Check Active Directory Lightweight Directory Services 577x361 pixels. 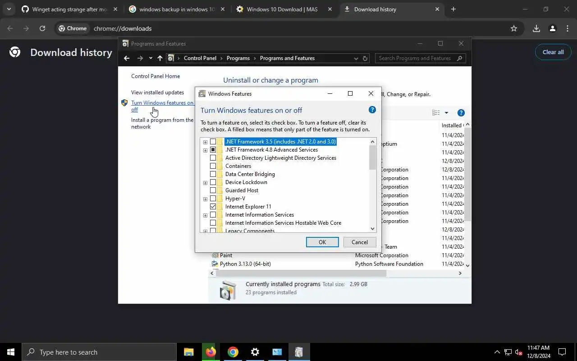point(213,158)
